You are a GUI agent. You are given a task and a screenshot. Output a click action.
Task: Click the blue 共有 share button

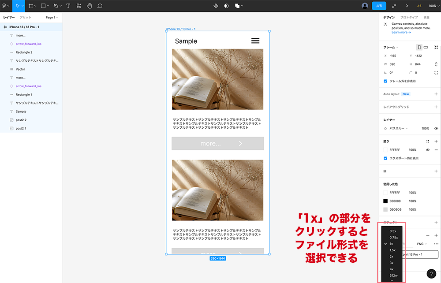[x=379, y=6]
